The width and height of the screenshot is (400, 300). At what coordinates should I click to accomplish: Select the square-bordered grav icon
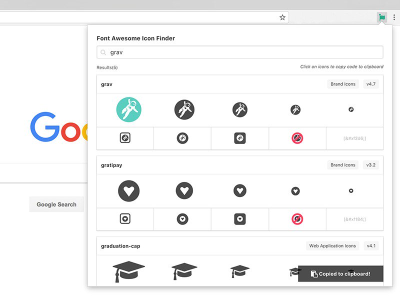click(x=125, y=138)
